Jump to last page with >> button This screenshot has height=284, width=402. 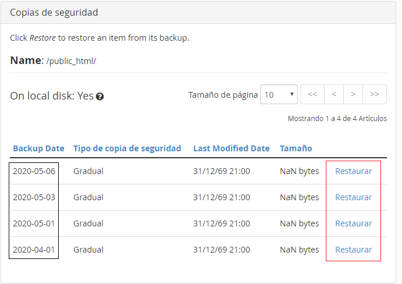[375, 94]
